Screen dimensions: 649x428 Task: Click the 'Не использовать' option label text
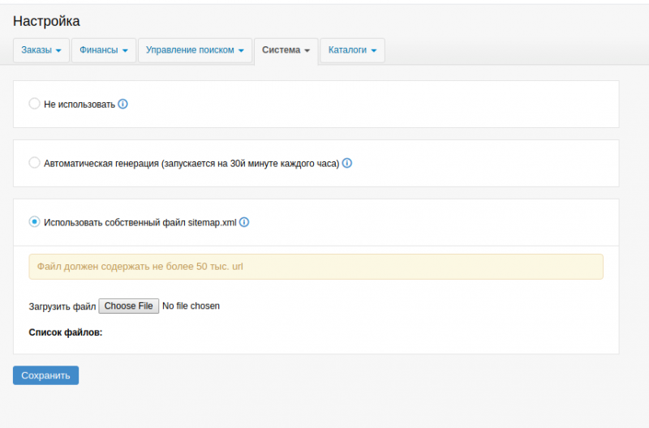coord(80,105)
